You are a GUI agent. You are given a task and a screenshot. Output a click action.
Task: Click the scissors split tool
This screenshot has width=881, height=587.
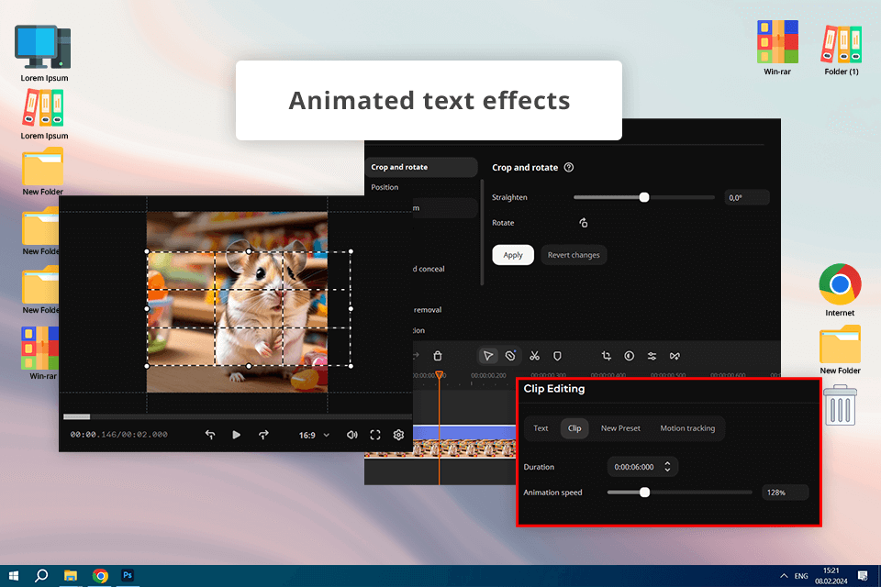(x=534, y=356)
